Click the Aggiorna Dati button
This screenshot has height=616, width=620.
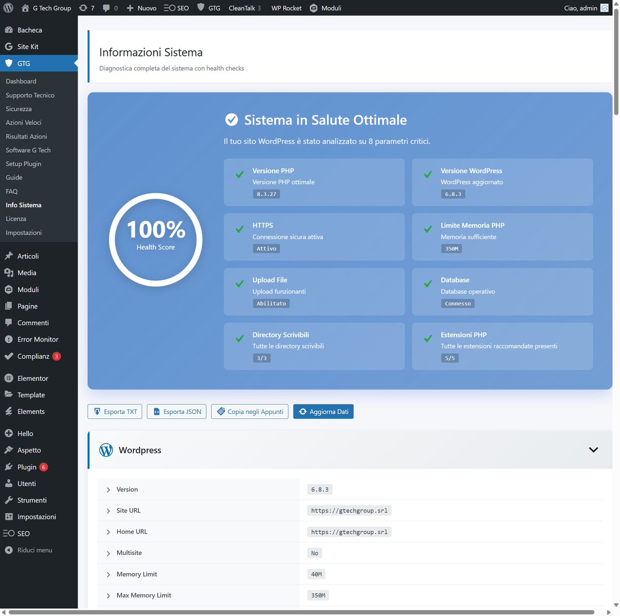323,411
